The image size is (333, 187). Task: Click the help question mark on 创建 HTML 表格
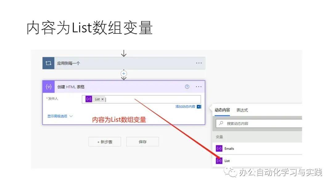pyautogui.click(x=187, y=87)
